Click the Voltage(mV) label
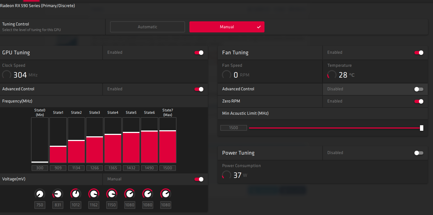433x215 pixels. [x=14, y=179]
